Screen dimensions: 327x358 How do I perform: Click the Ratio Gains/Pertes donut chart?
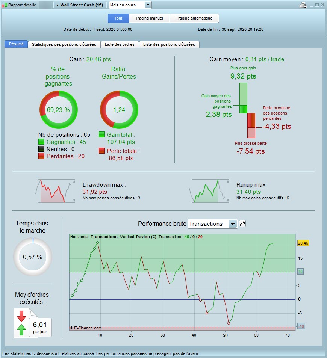[119, 110]
